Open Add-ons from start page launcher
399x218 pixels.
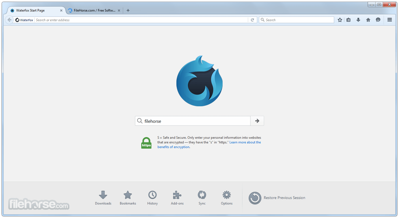(177, 198)
